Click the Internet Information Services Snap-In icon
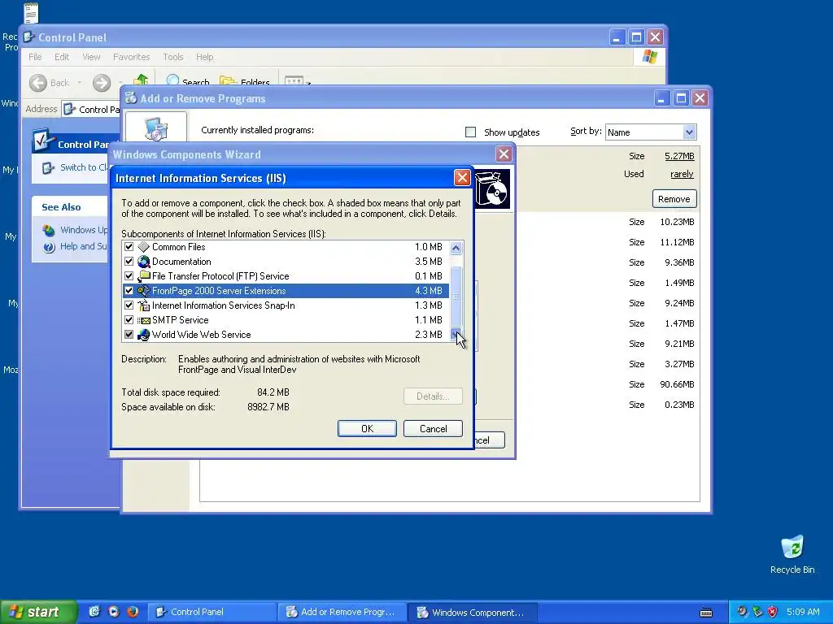This screenshot has height=624, width=833. 143,305
